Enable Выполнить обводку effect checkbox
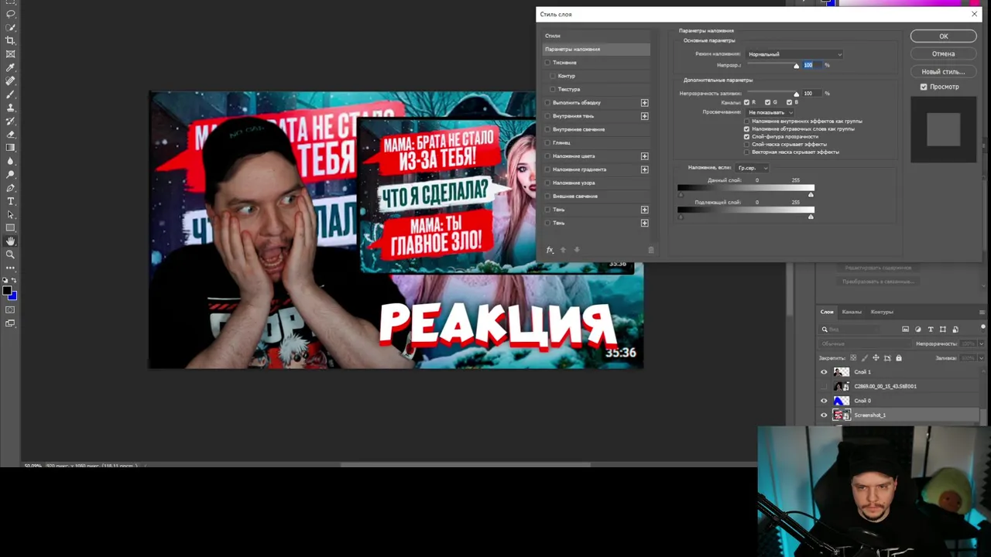This screenshot has height=557, width=991. coord(548,103)
